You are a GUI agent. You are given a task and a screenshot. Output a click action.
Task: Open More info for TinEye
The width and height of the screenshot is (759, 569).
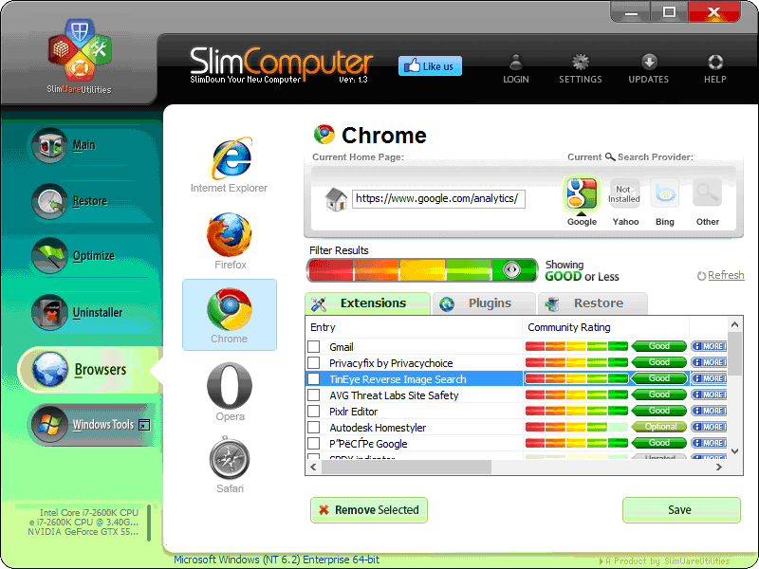[x=709, y=378]
